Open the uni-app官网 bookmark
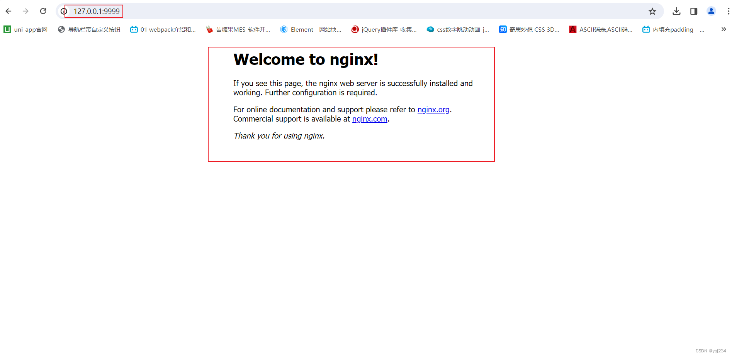732x357 pixels. point(25,29)
